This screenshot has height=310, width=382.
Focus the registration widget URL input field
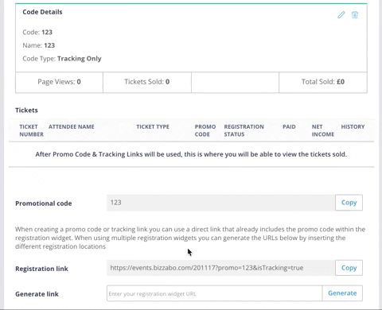215,293
